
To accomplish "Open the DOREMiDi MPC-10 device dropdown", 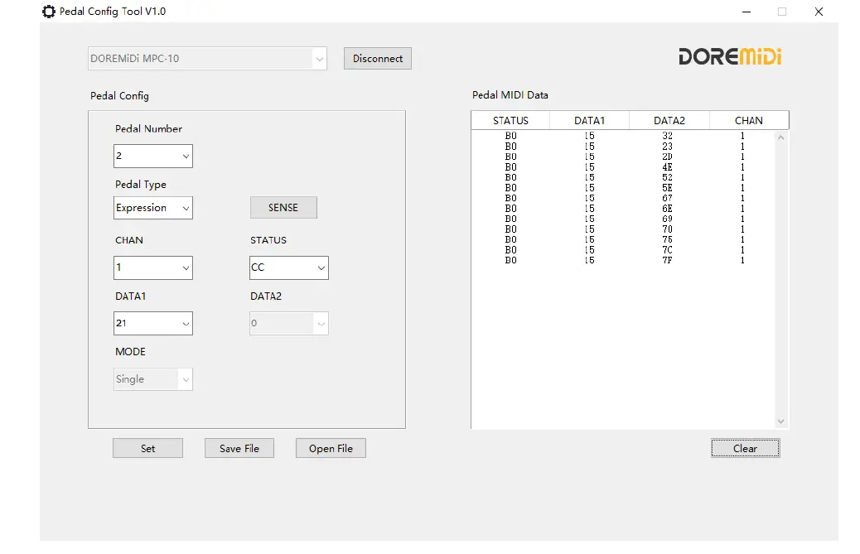I will 207,59.
